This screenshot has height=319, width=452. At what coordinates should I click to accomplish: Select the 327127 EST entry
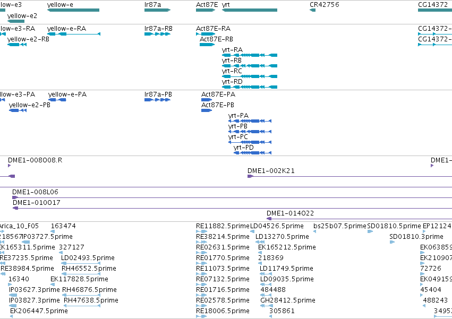pyautogui.click(x=72, y=247)
